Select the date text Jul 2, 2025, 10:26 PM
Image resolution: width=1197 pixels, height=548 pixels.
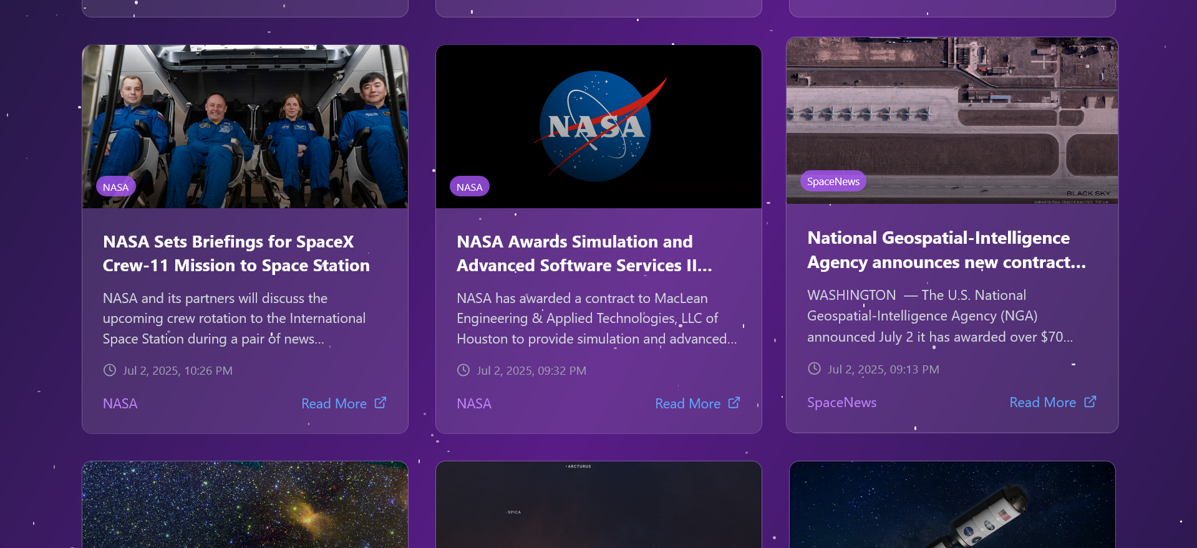point(178,370)
